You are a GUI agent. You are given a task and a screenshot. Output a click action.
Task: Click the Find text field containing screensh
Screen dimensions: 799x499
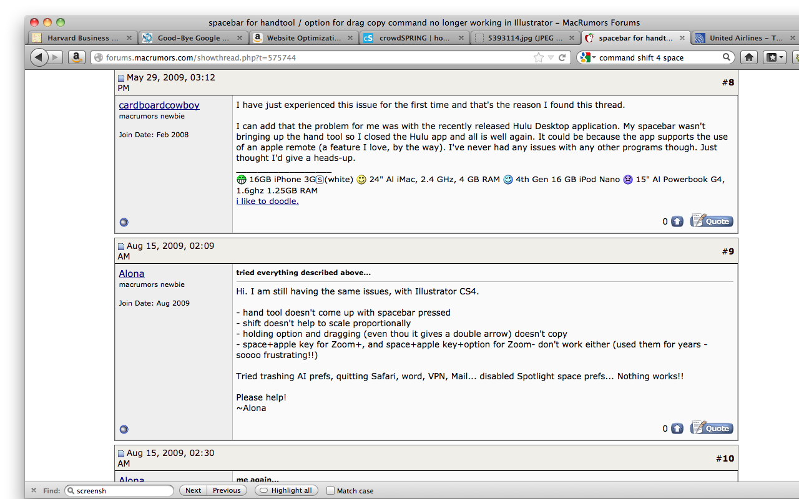click(119, 490)
